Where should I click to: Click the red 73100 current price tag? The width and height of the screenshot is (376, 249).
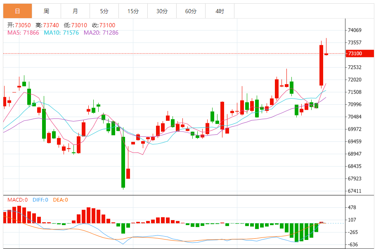(360, 54)
